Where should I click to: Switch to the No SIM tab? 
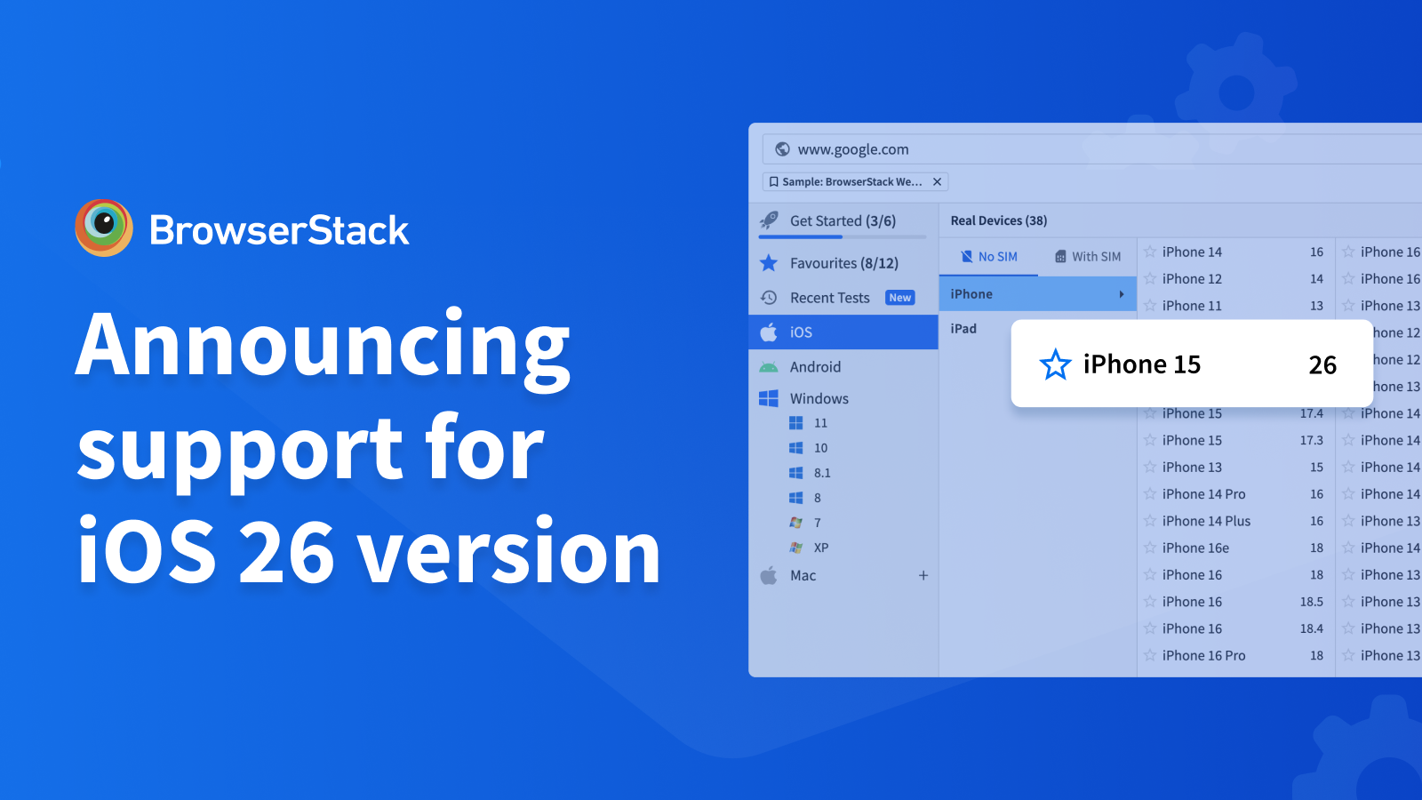(988, 256)
